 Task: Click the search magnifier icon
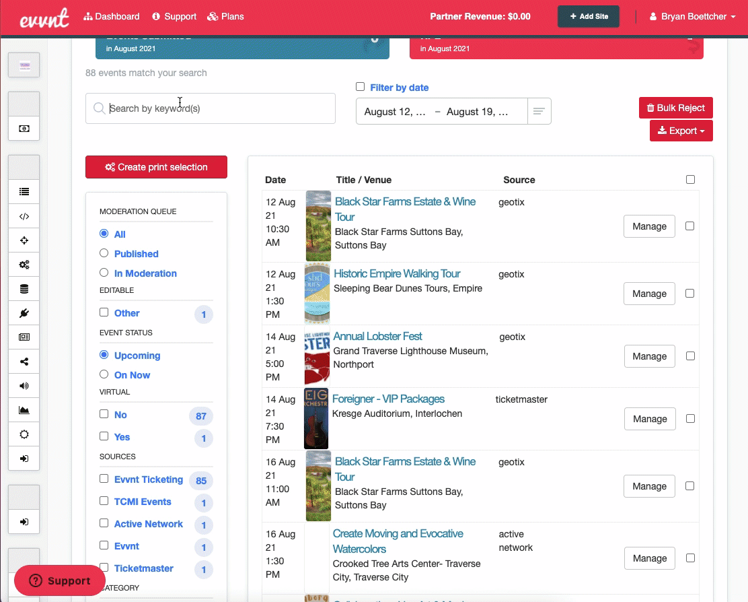100,108
